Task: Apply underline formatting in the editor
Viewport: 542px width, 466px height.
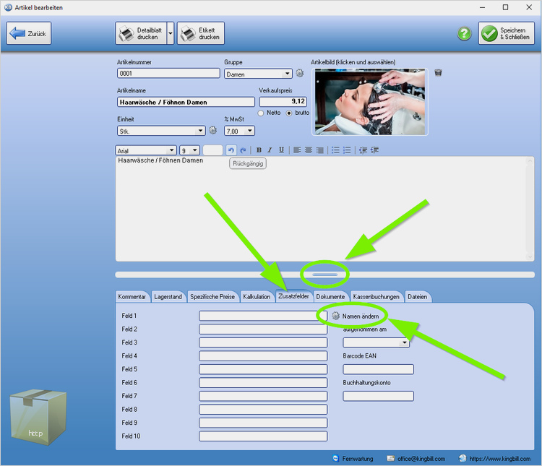Action: point(280,150)
